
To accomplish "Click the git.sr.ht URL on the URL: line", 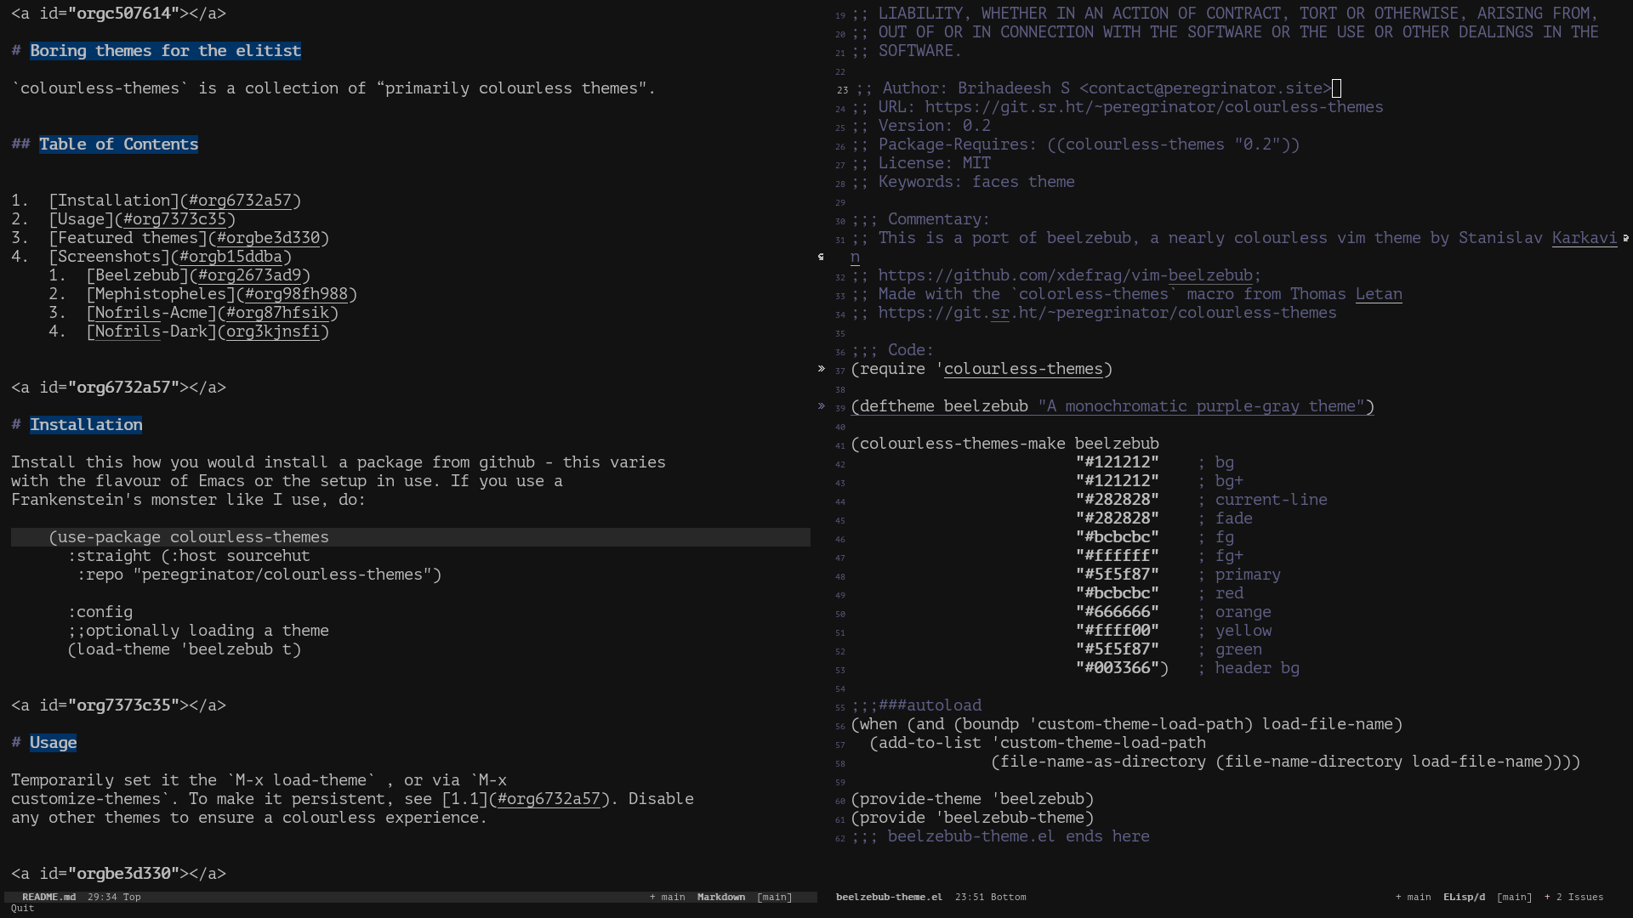I will [1154, 107].
